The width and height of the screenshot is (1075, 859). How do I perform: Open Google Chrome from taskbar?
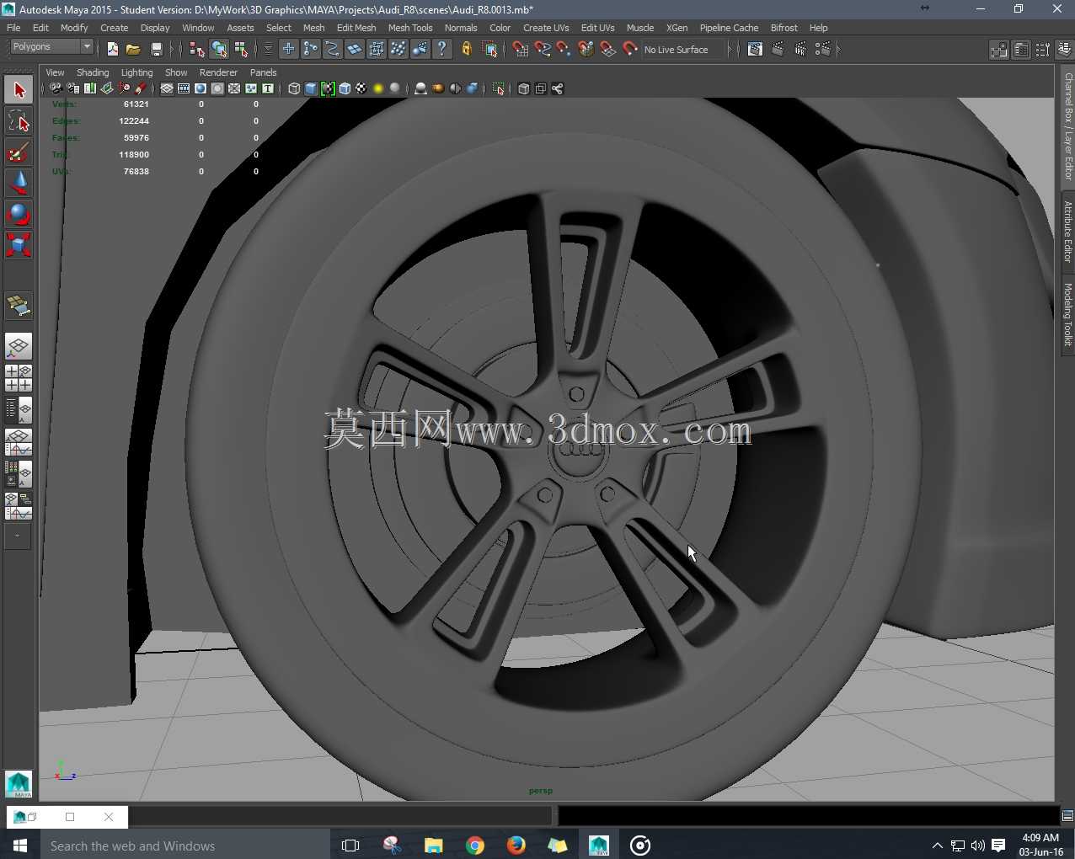475,846
